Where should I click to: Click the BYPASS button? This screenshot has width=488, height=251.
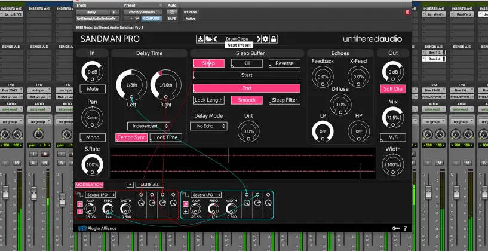click(191, 12)
